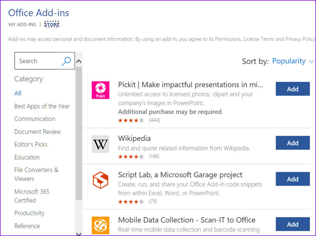Switch to the STORE tab
This screenshot has width=316, height=236.
[52, 24]
